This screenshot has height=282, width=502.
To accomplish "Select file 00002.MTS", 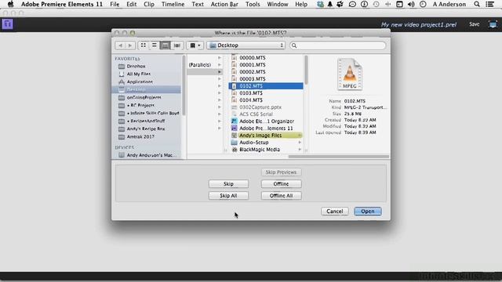I will [x=253, y=72].
